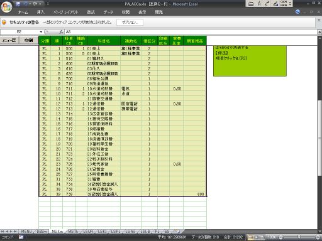The image size is (322, 241).
Task: Select the cell 08租税公課
Action: pyautogui.click(x=104, y=78)
